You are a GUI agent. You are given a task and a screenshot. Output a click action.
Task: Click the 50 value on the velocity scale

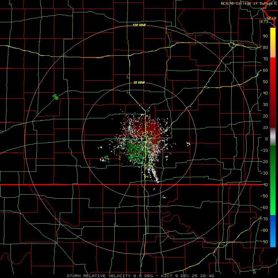[x=265, y=82]
